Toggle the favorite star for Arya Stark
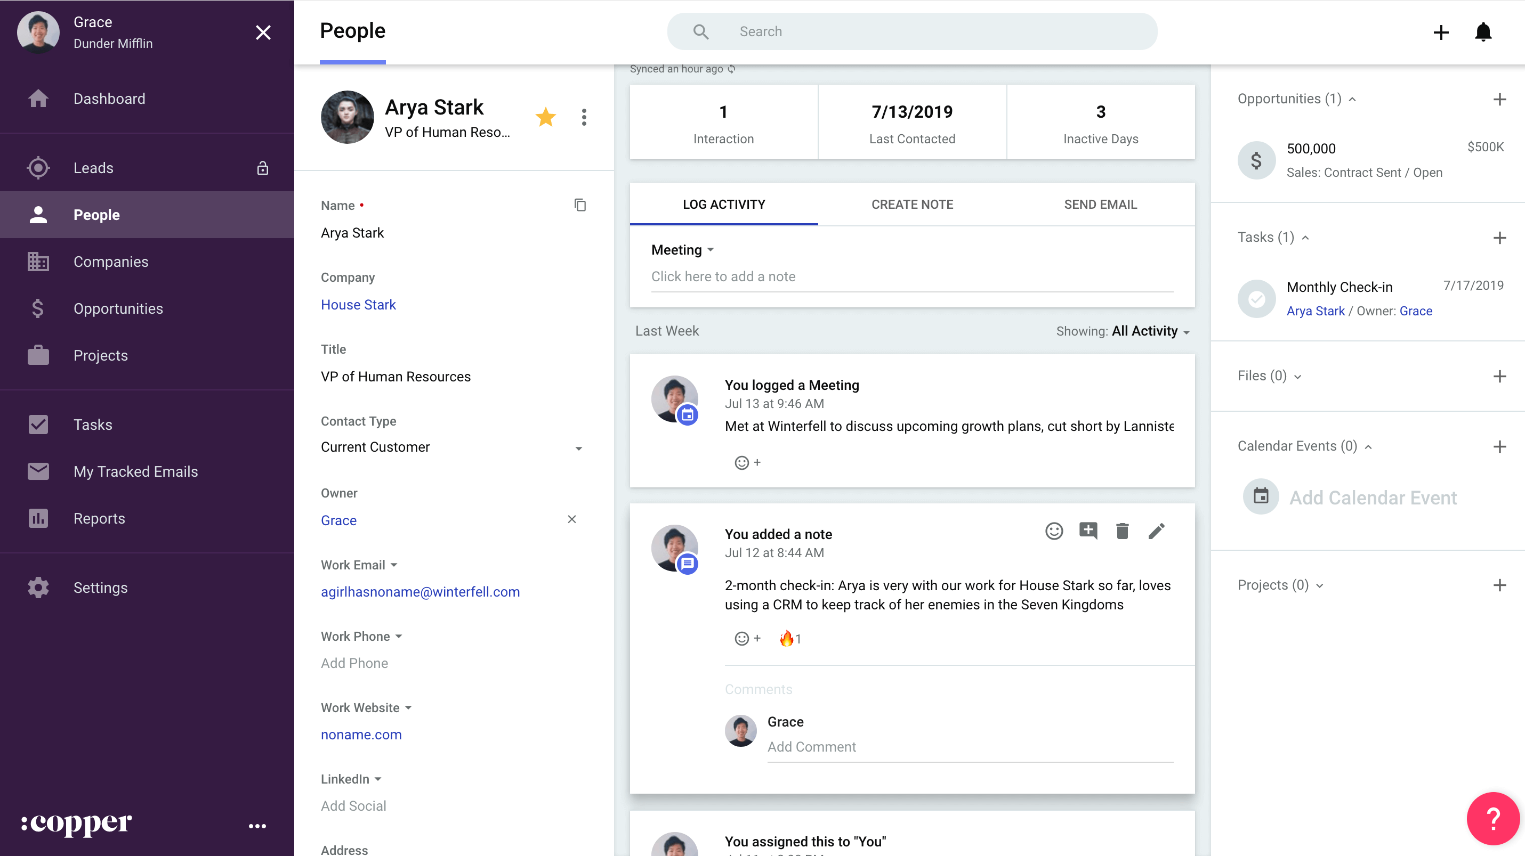The width and height of the screenshot is (1525, 856). 545,117
